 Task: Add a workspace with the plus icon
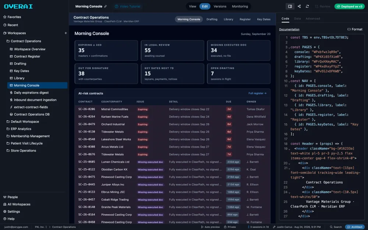point(66,33)
